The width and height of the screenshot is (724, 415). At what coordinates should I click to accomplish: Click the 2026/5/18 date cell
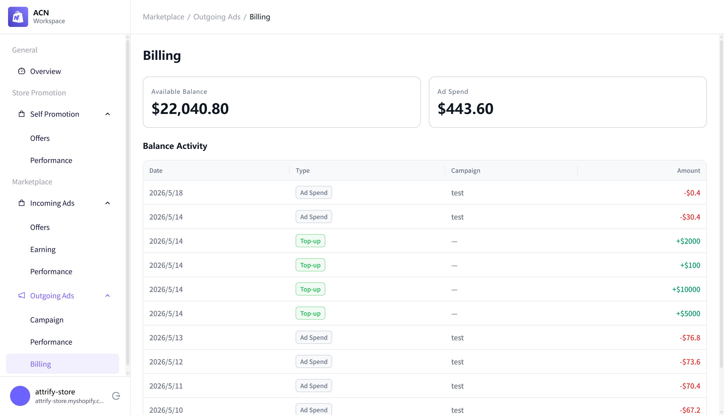[166, 193]
